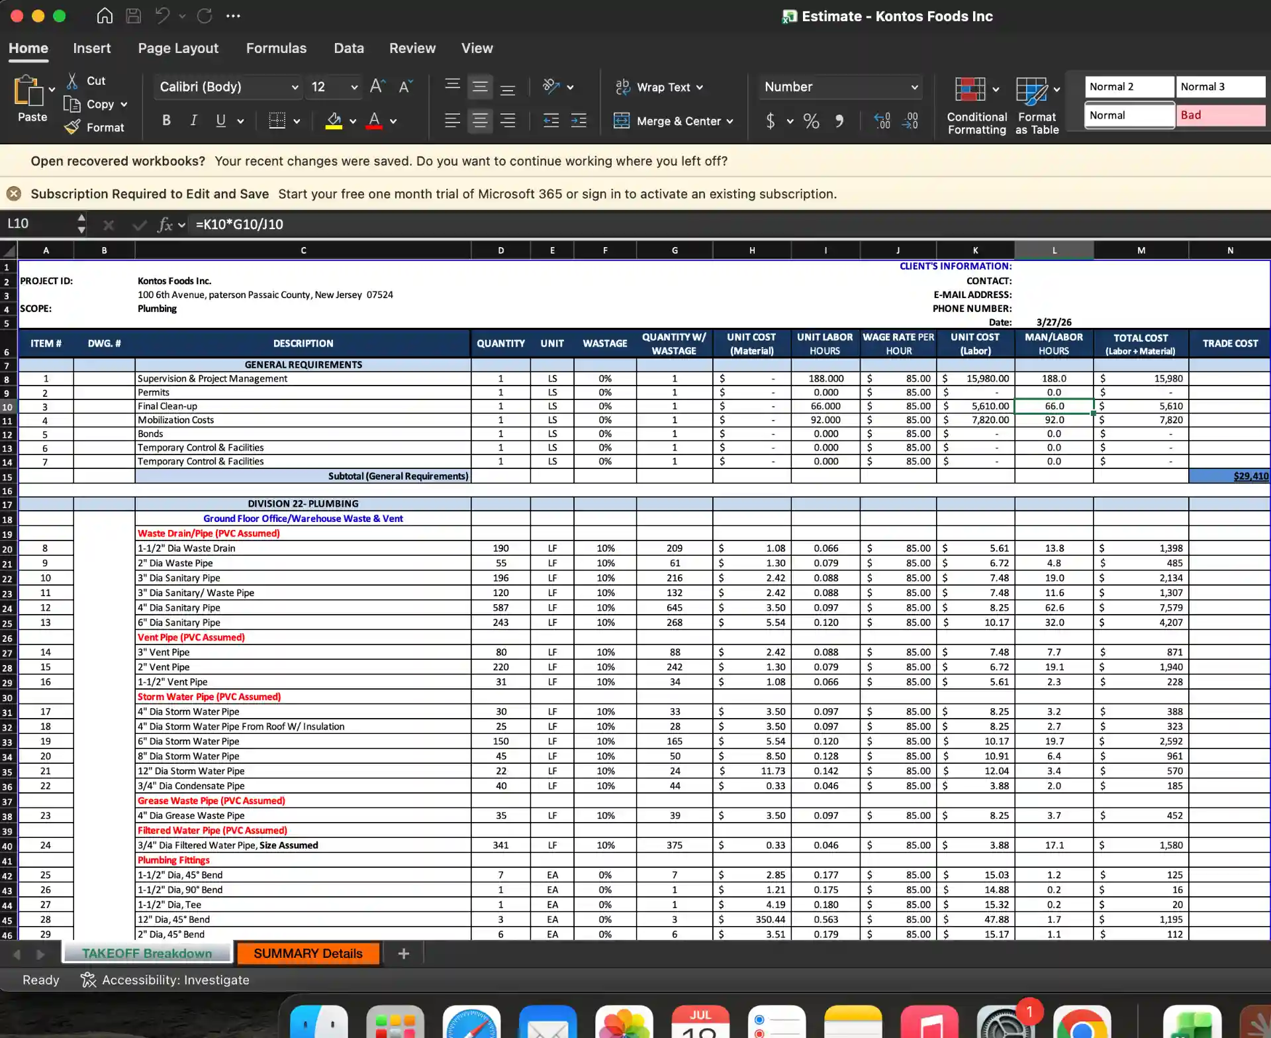
Task: Open the Data ribbon tab
Action: 348,48
